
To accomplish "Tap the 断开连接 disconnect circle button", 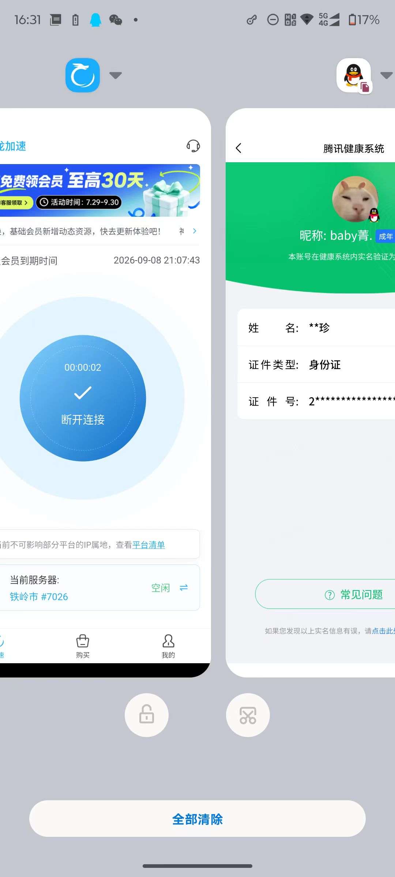I will point(83,398).
